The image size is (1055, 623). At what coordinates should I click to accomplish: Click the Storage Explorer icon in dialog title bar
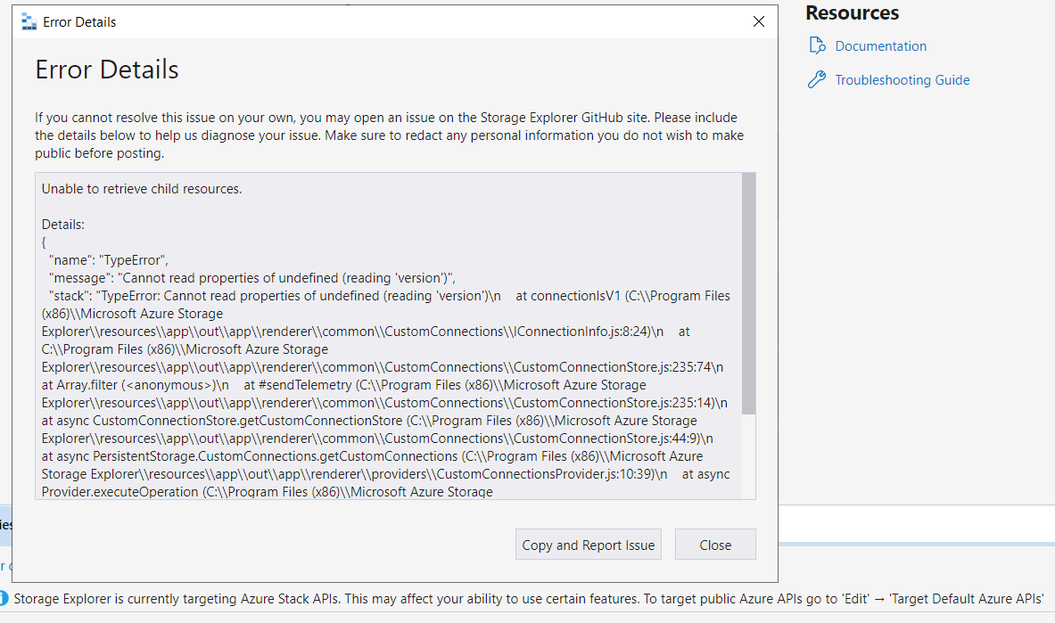tap(28, 21)
